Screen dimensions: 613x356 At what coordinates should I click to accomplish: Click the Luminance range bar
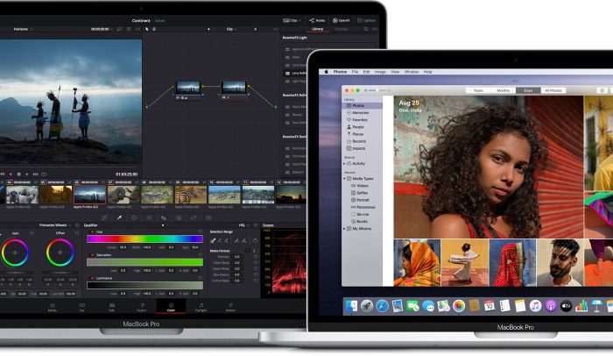coord(144,285)
